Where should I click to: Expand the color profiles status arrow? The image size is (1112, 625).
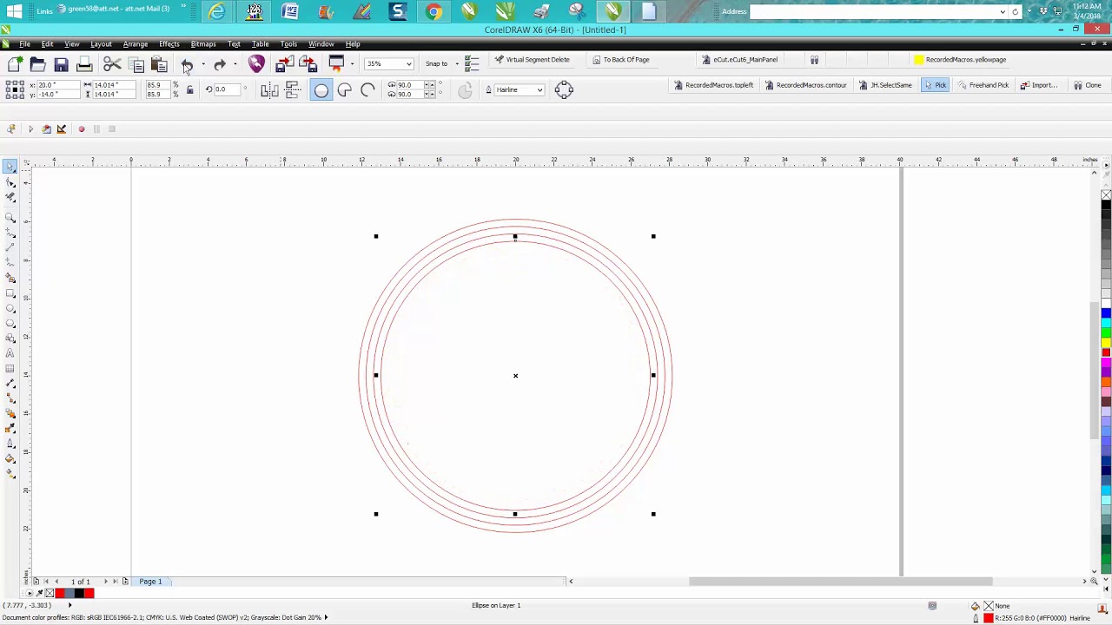click(x=326, y=617)
